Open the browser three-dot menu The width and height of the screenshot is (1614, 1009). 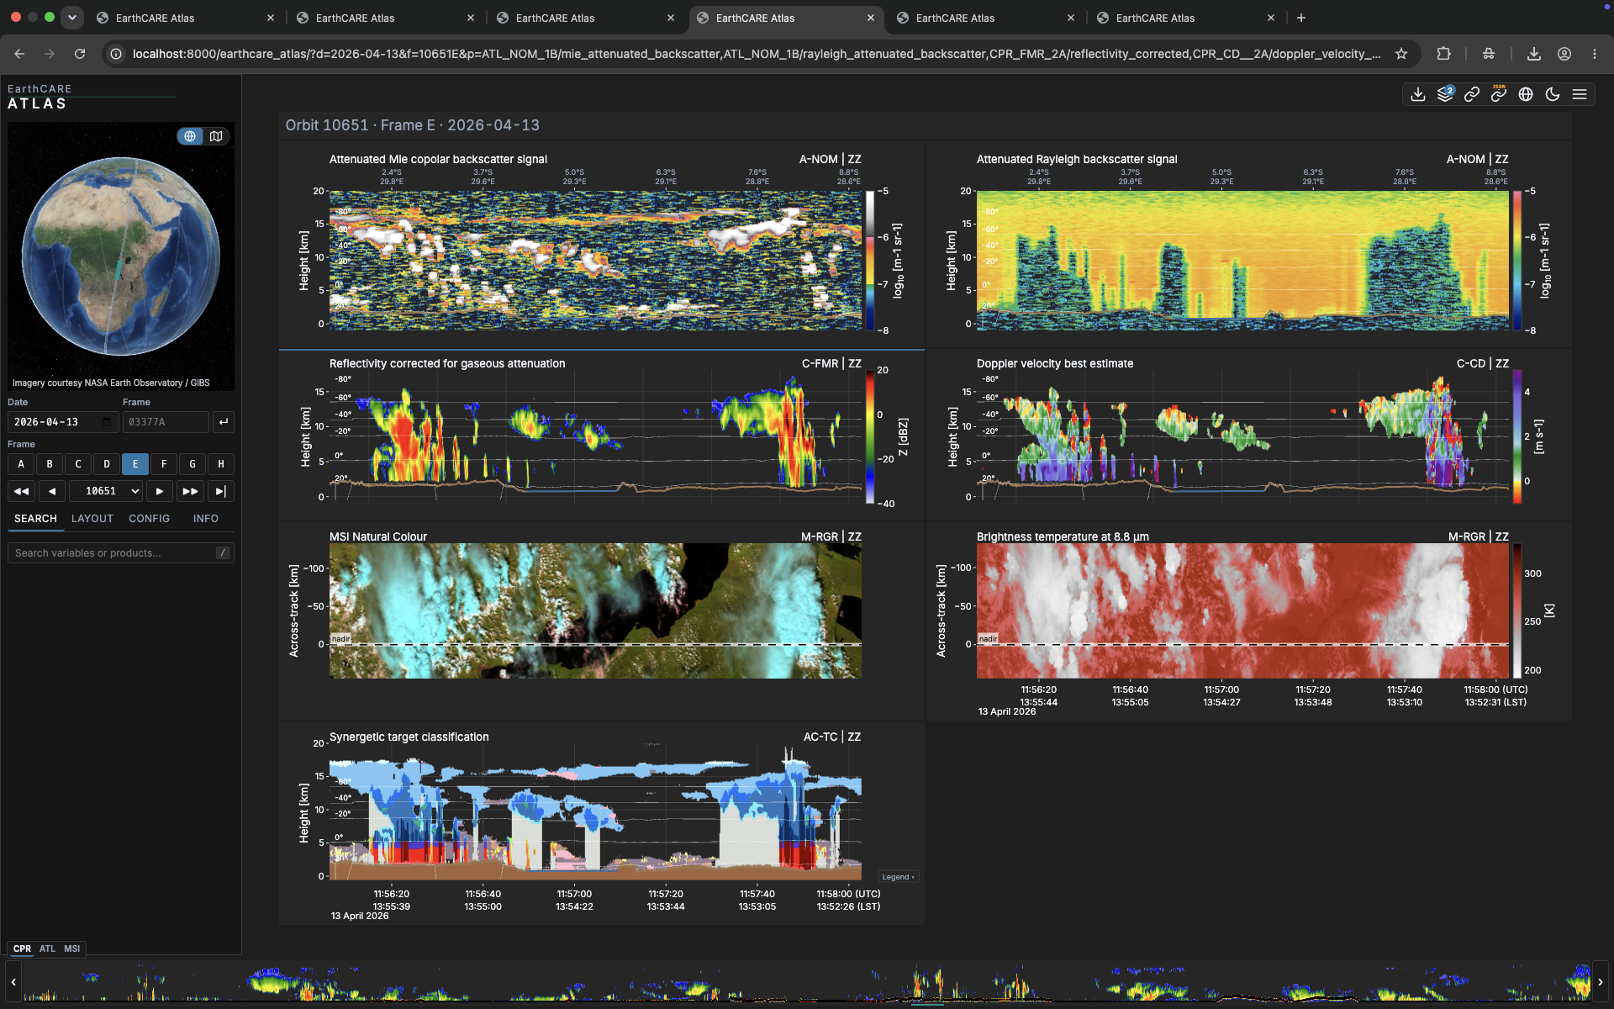[1595, 54]
